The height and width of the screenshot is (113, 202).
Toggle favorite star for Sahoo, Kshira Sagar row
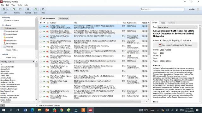[41, 27]
